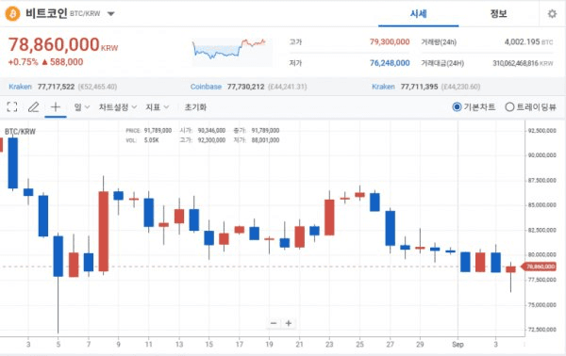This screenshot has width=566, height=356.
Task: Click the Sep label on date axis
Action: [458, 345]
